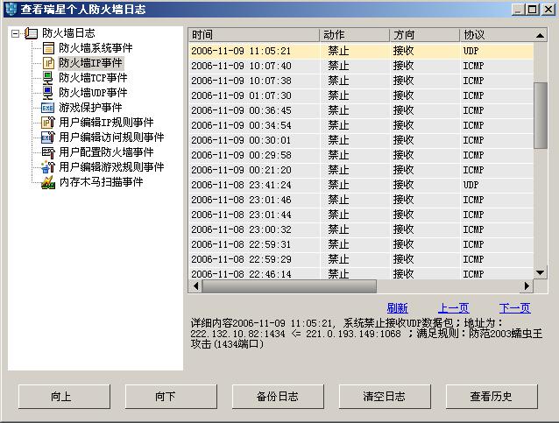559x423 pixels.
Task: Click the vertical scrollbar up arrow
Action: coord(540,35)
